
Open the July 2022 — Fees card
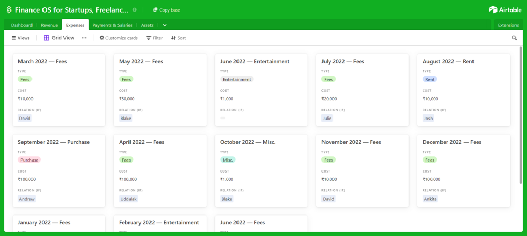pos(362,90)
